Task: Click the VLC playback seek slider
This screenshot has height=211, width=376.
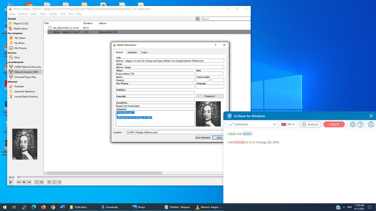Action: [120, 177]
